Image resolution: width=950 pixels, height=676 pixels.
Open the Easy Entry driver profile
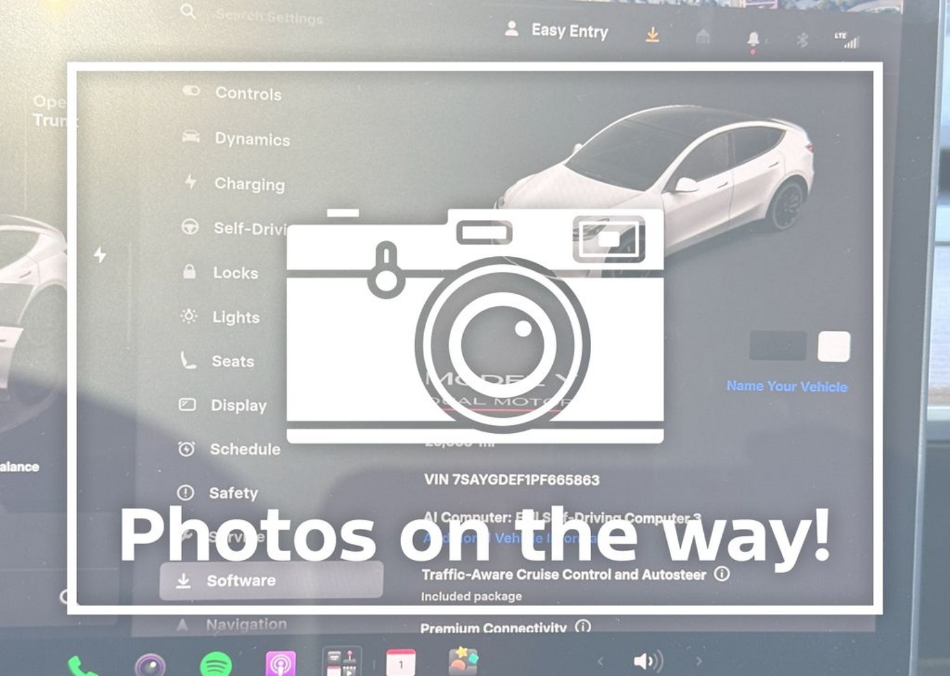click(556, 30)
